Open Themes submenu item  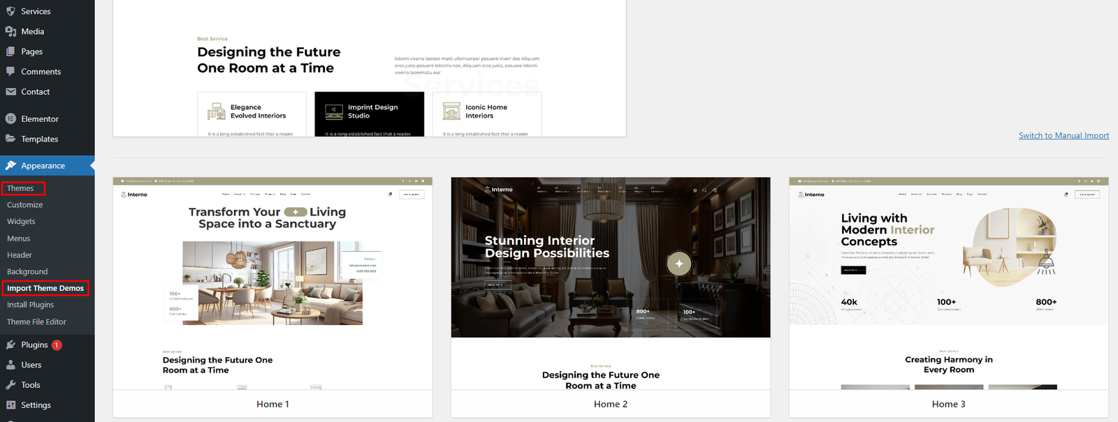click(20, 188)
